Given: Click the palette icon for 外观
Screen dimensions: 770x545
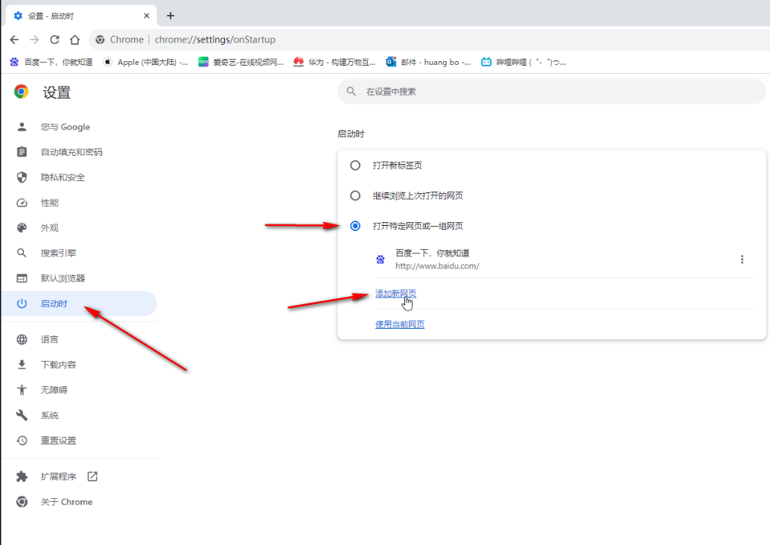Looking at the screenshot, I should 22,228.
